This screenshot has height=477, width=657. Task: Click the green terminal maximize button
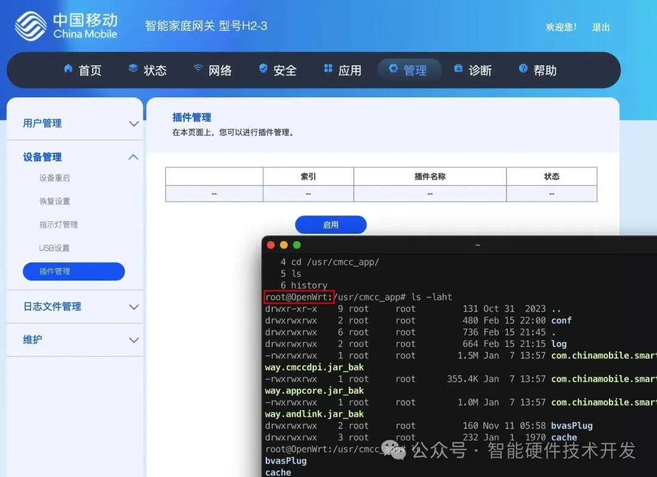tap(297, 245)
